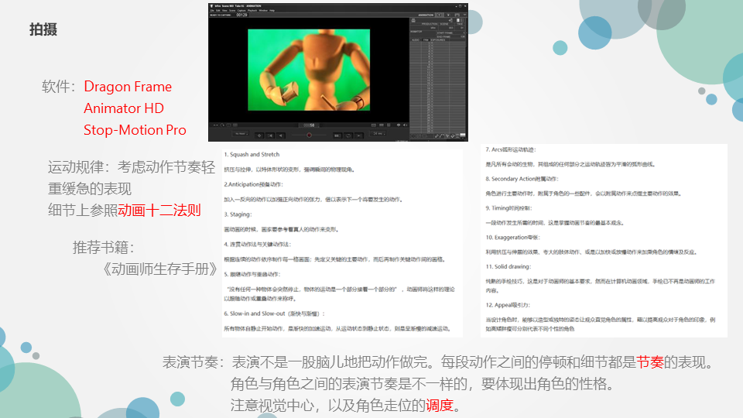Open the Help menu in Dragonframe window

coord(272,10)
